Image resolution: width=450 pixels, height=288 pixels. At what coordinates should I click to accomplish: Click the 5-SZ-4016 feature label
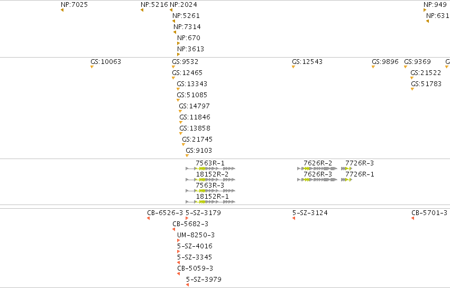[195, 246]
